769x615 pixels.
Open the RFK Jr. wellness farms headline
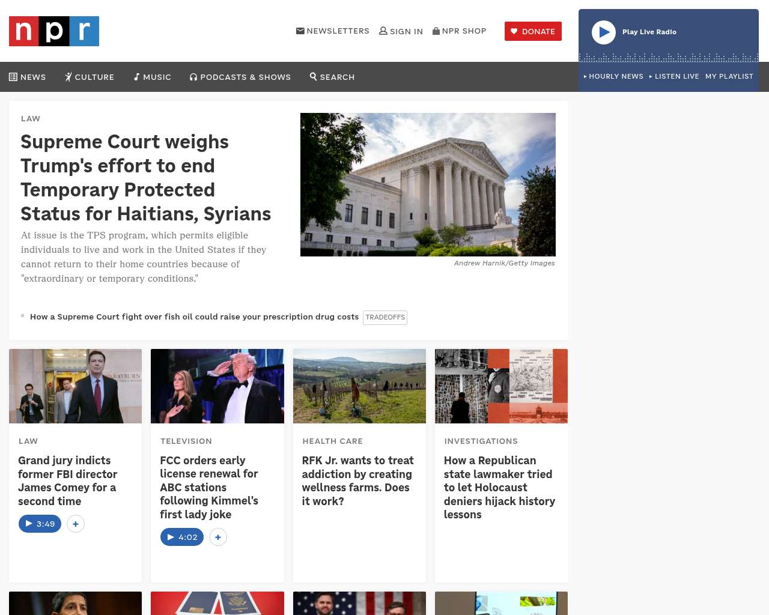357,480
